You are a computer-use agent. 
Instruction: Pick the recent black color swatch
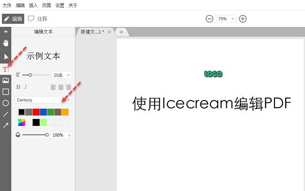(x=36, y=122)
